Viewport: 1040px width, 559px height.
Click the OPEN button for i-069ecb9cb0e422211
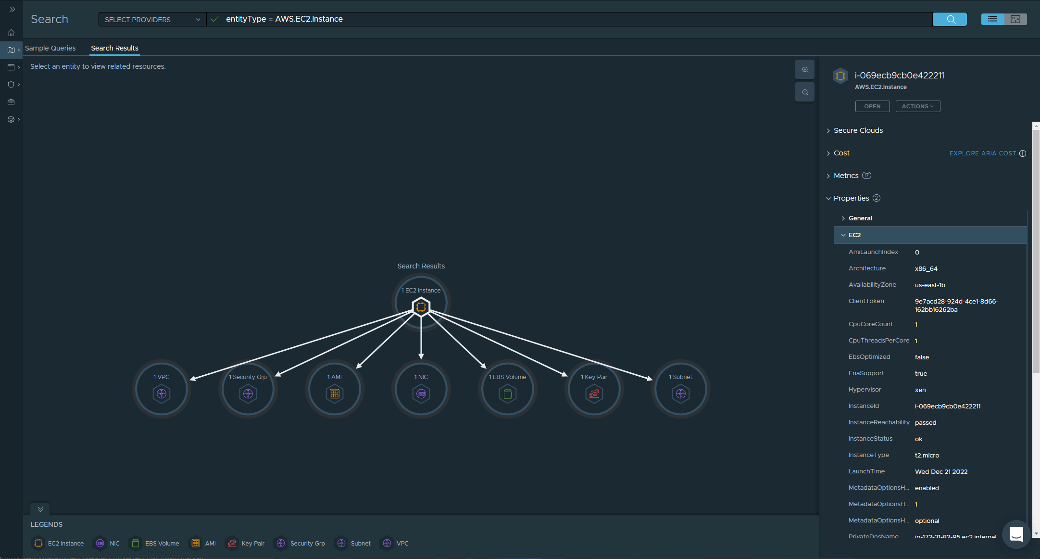point(872,106)
